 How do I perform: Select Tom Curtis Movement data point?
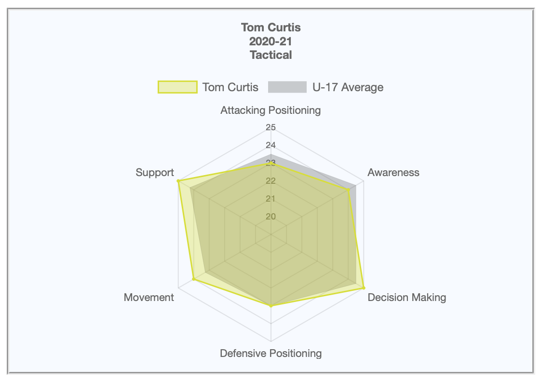193,279
